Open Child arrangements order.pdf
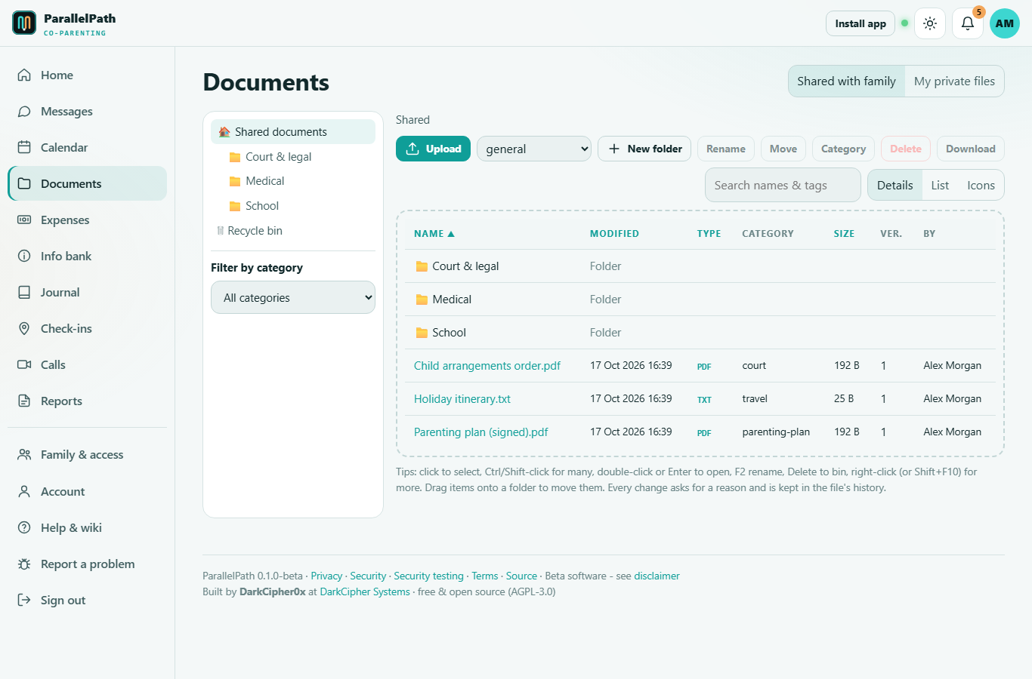Viewport: 1032px width, 679px height. point(487,365)
